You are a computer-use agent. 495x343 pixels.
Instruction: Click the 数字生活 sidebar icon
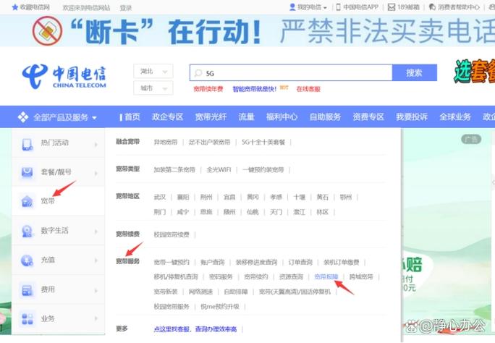click(x=27, y=231)
